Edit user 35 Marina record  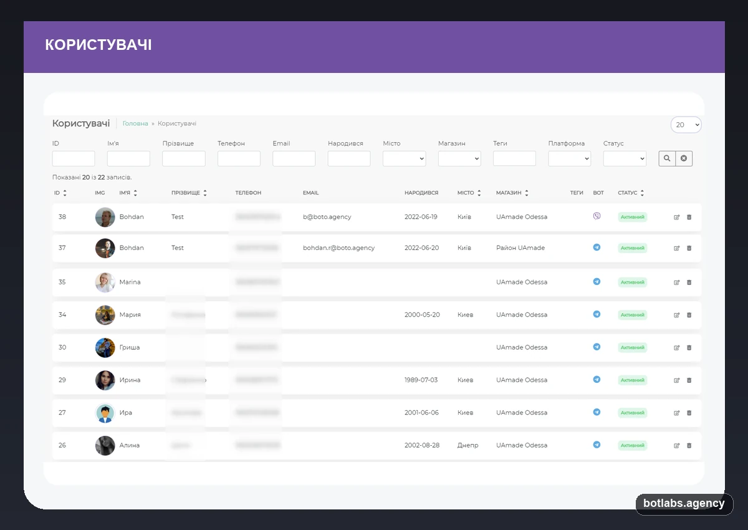click(x=677, y=282)
